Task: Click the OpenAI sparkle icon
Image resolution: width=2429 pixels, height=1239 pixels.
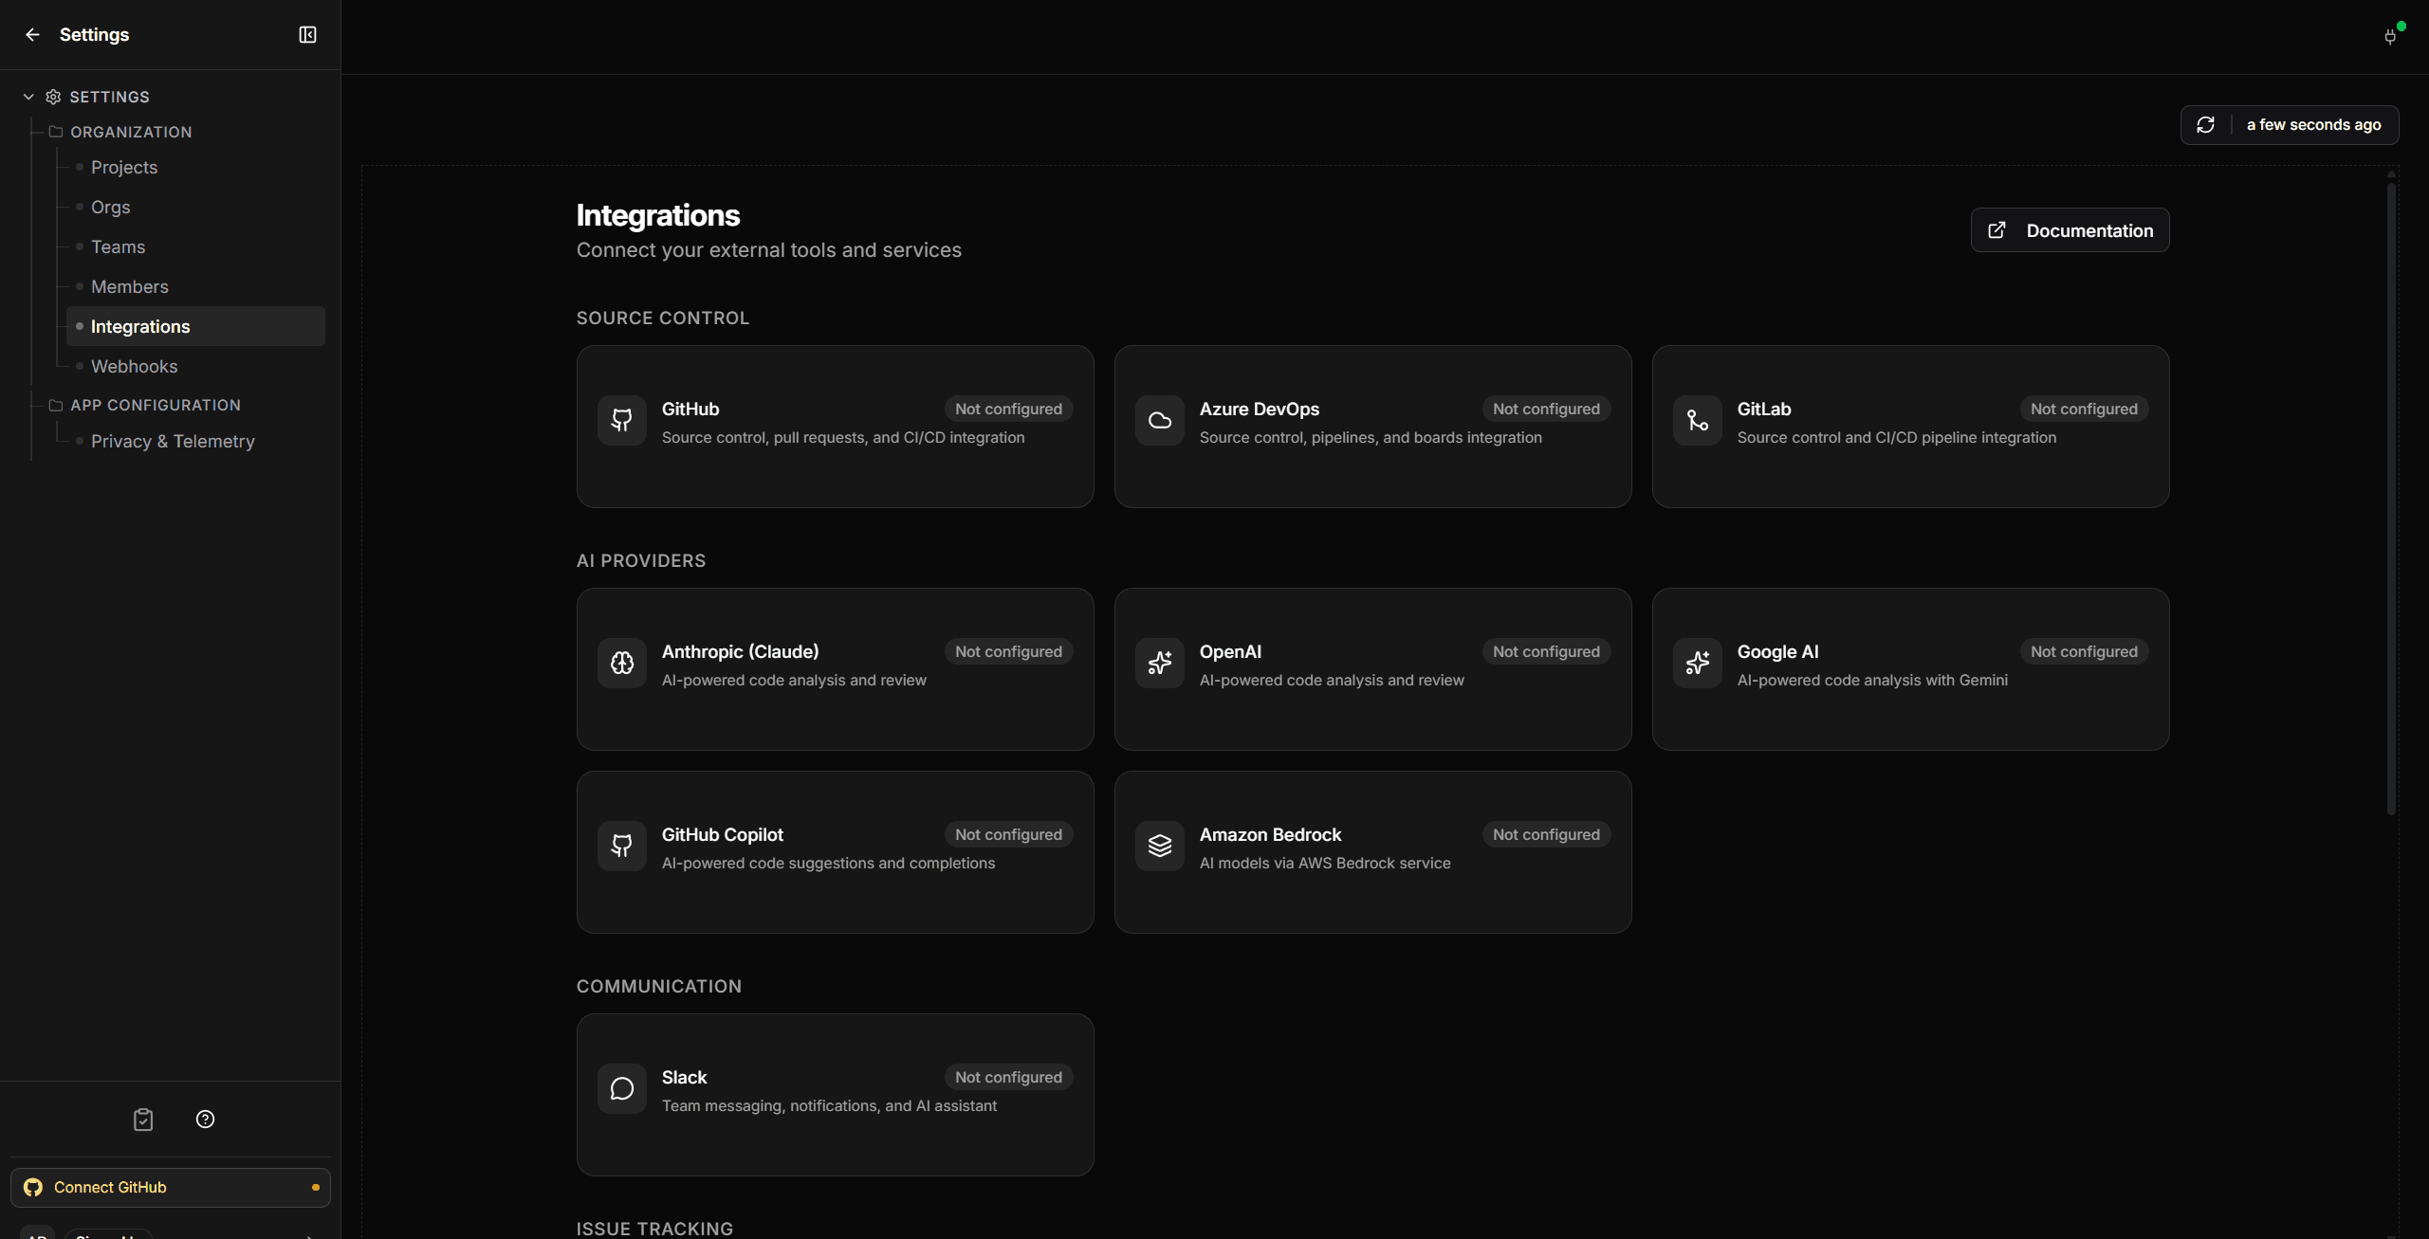Action: click(x=1159, y=663)
